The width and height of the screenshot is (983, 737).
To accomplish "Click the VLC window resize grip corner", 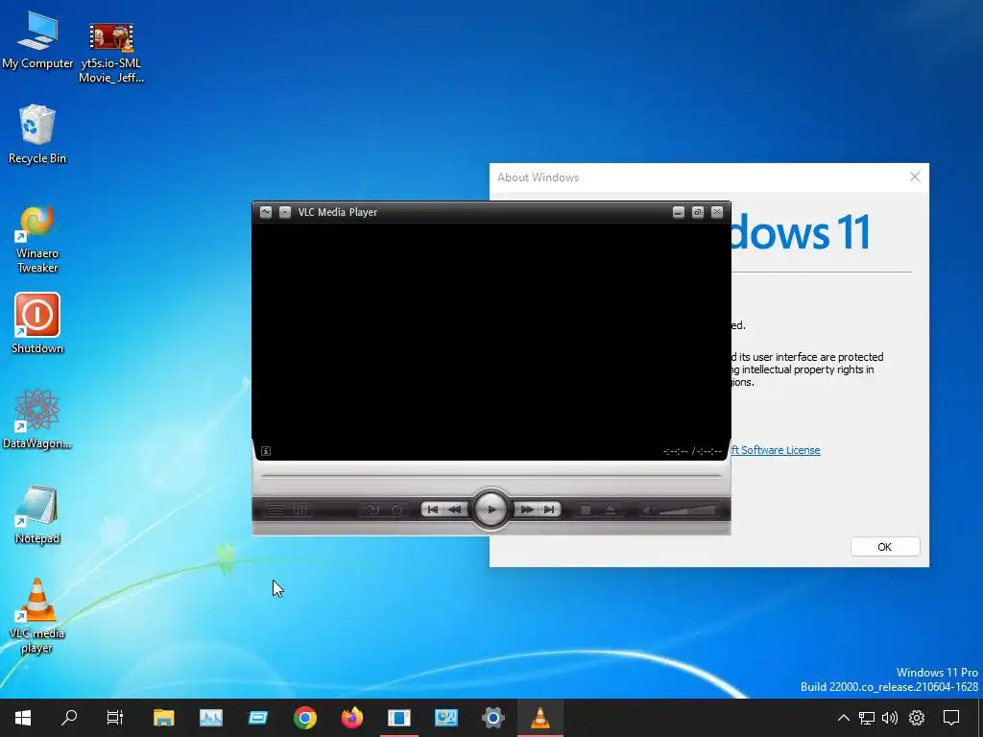I will click(x=726, y=530).
